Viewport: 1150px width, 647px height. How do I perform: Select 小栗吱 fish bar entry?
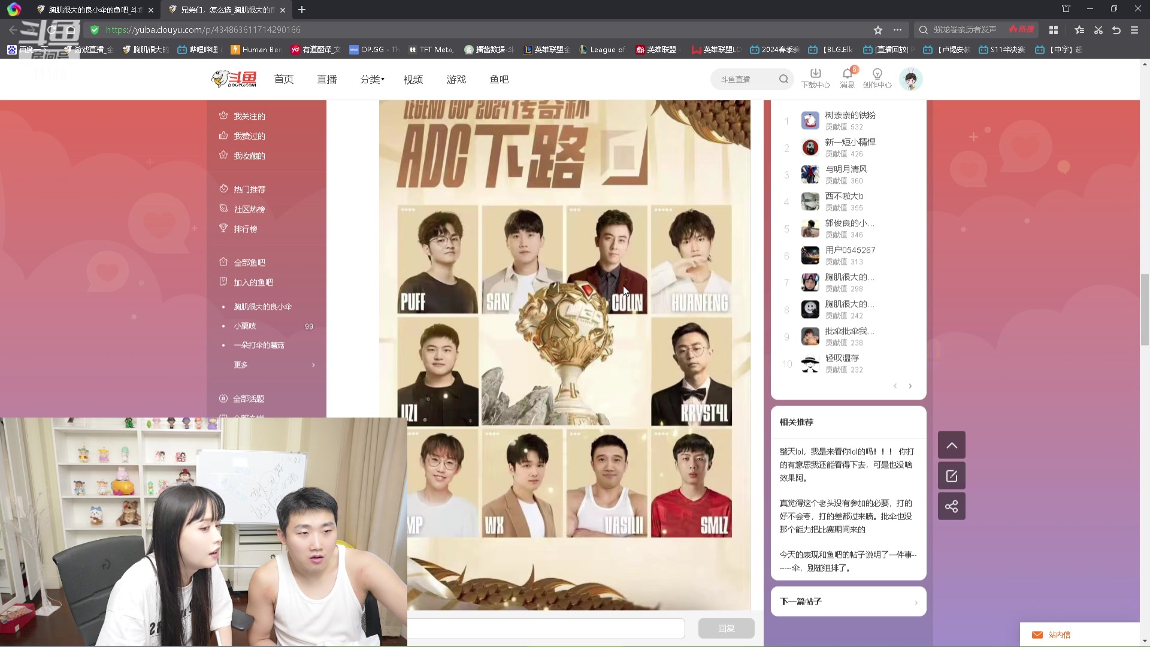point(244,326)
